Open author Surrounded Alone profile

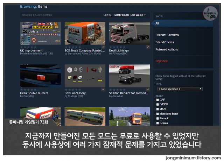coord(84,54)
